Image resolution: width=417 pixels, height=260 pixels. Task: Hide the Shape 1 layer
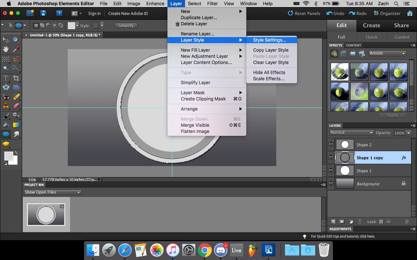(331, 171)
